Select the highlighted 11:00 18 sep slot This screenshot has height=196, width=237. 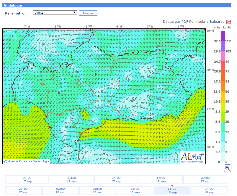click(x=172, y=190)
